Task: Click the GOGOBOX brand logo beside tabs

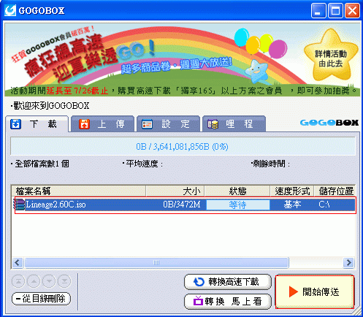Action: point(329,123)
